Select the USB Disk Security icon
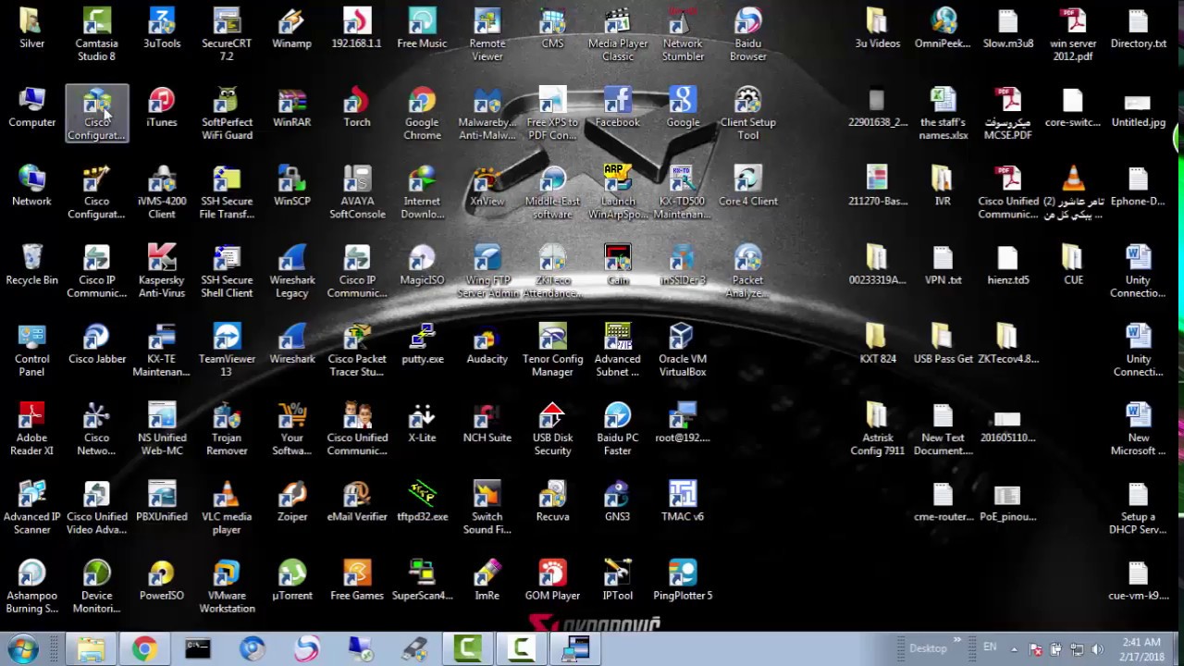Viewport: 1184px width, 666px height. pos(552,428)
